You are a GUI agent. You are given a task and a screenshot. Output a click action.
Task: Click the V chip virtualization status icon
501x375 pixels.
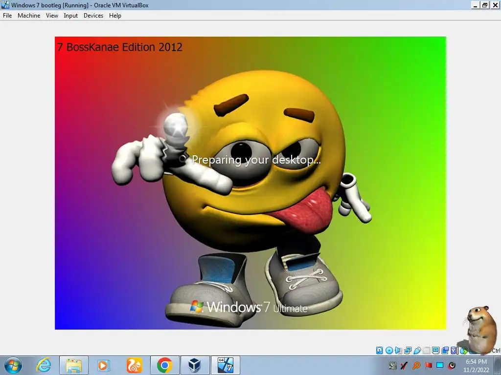tap(454, 351)
